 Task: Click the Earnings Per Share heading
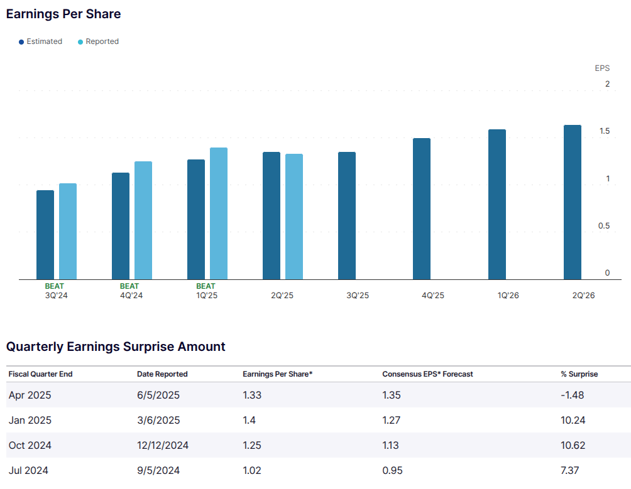[63, 14]
